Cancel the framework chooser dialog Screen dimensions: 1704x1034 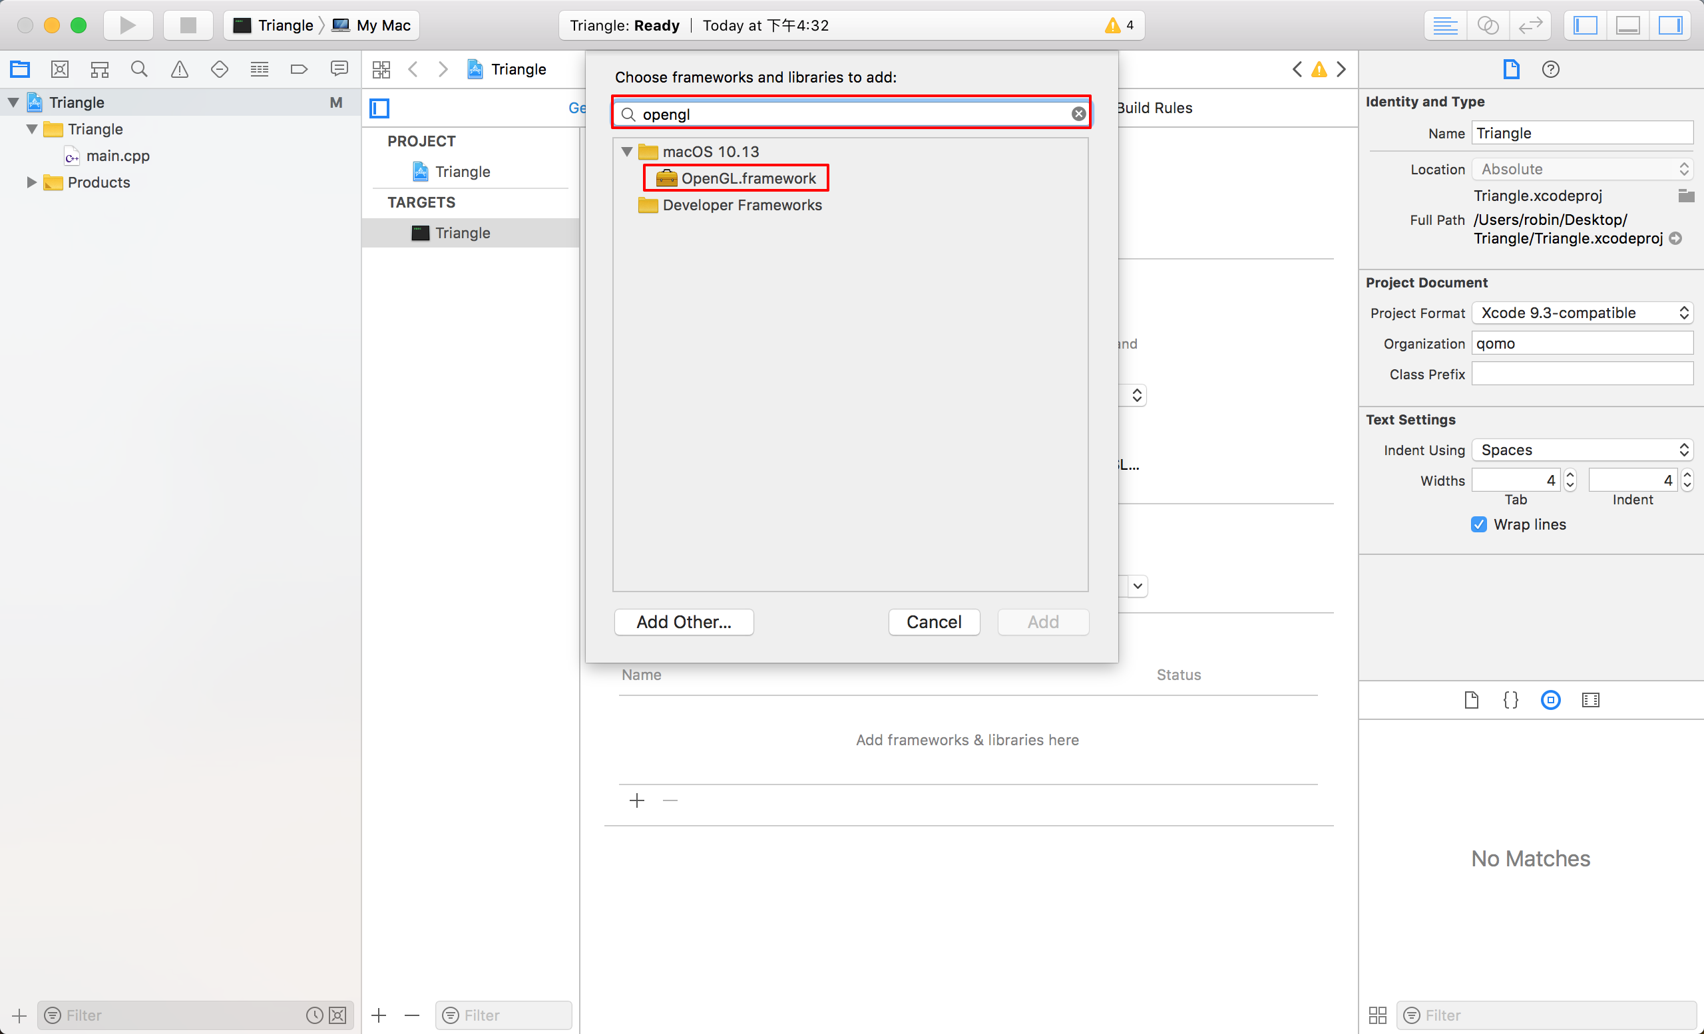934,622
